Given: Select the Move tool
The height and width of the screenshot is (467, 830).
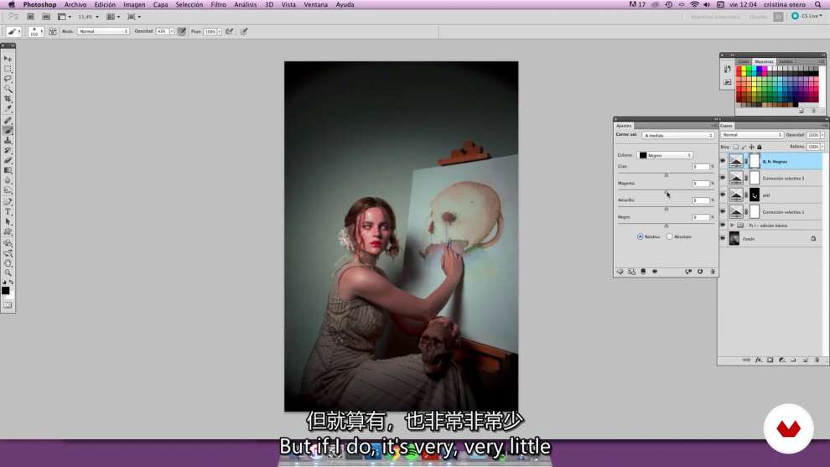Looking at the screenshot, I should [x=8, y=59].
